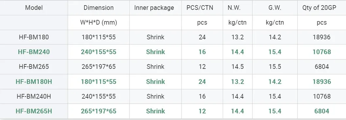Click the HF-BM180 model cell
This screenshot has width=346, height=120.
(x=34, y=37)
